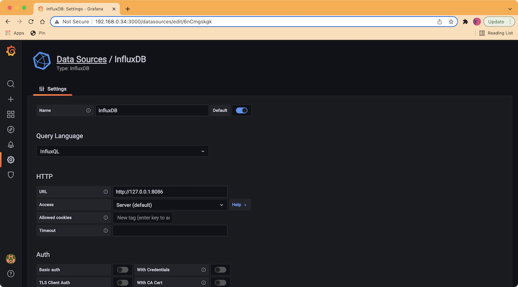The width and height of the screenshot is (518, 287).
Task: Open the Alerting bell icon
Action: pyautogui.click(x=11, y=144)
